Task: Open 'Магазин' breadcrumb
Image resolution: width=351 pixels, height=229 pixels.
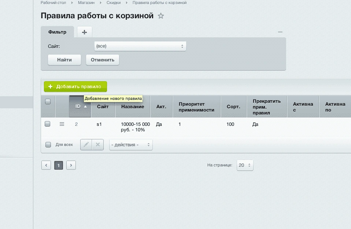Action: point(86,3)
